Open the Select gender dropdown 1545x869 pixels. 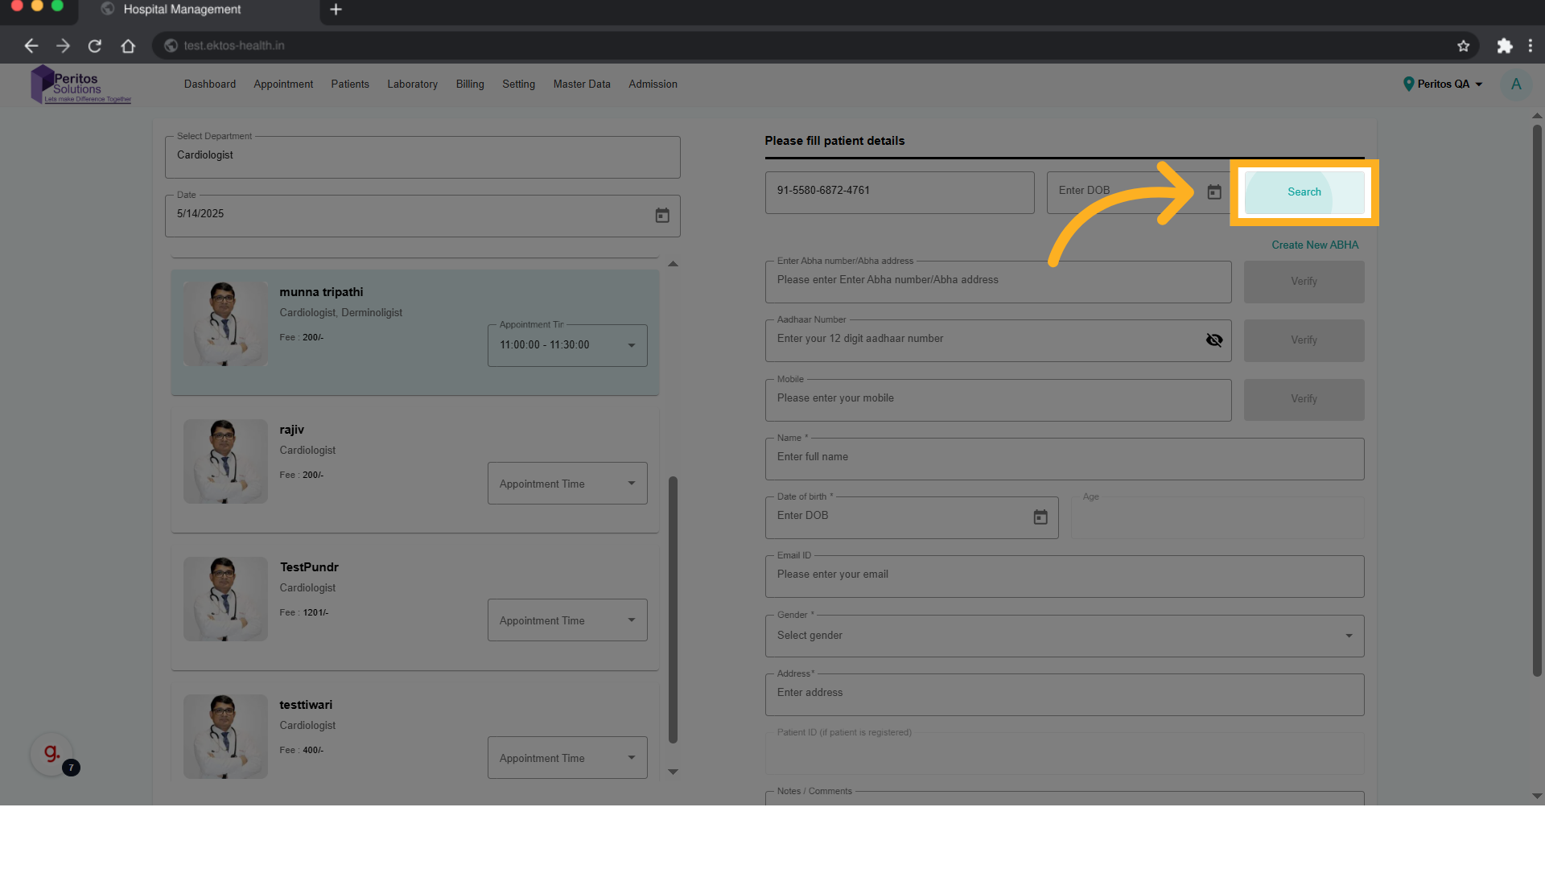pos(1064,636)
